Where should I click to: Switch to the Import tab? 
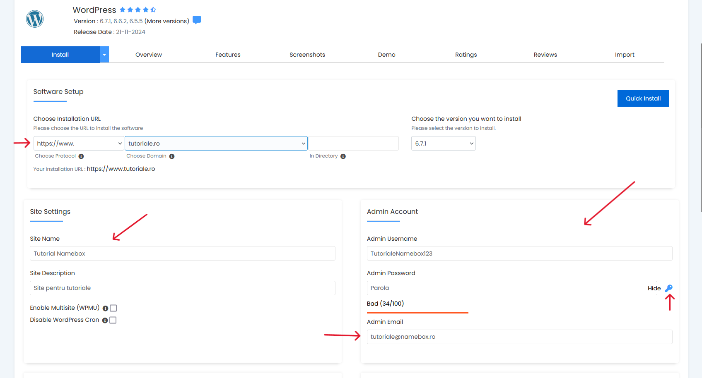point(625,55)
